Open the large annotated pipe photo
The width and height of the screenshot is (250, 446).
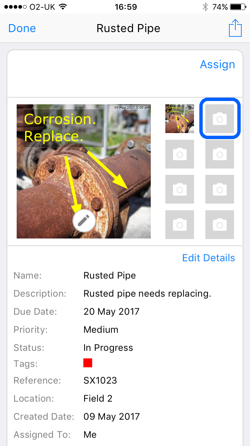[84, 172]
